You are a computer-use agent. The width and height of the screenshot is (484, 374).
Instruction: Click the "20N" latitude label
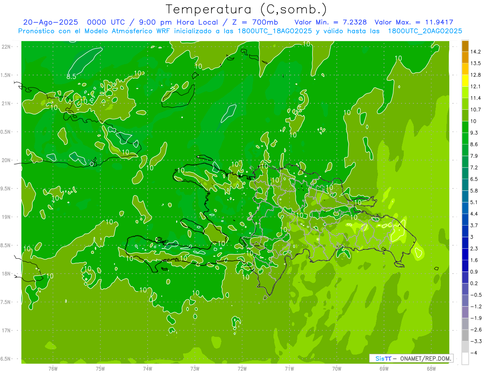6,160
